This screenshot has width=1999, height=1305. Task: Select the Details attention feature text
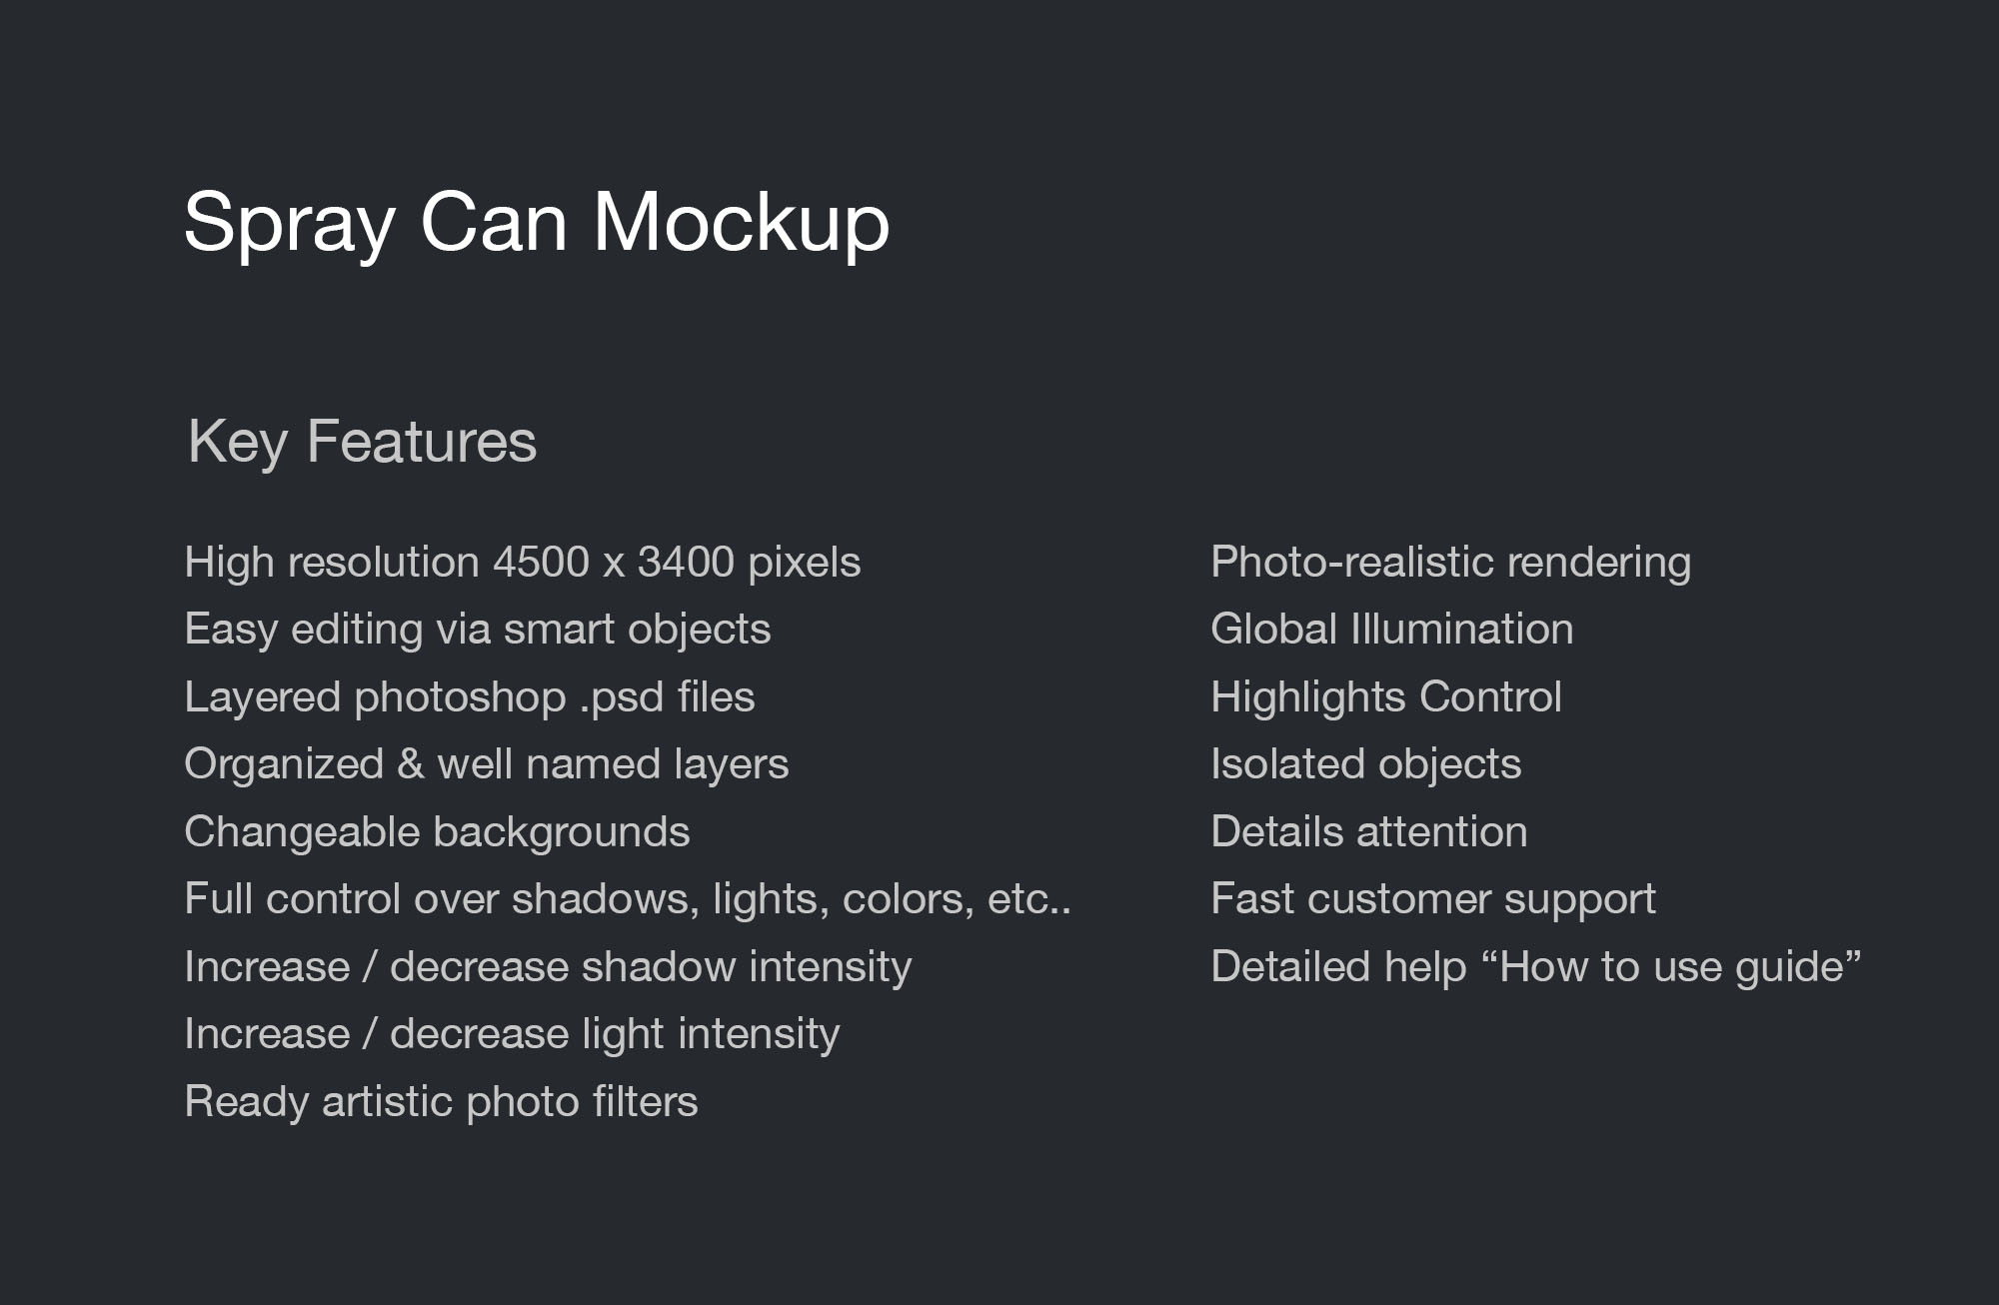coord(1368,832)
